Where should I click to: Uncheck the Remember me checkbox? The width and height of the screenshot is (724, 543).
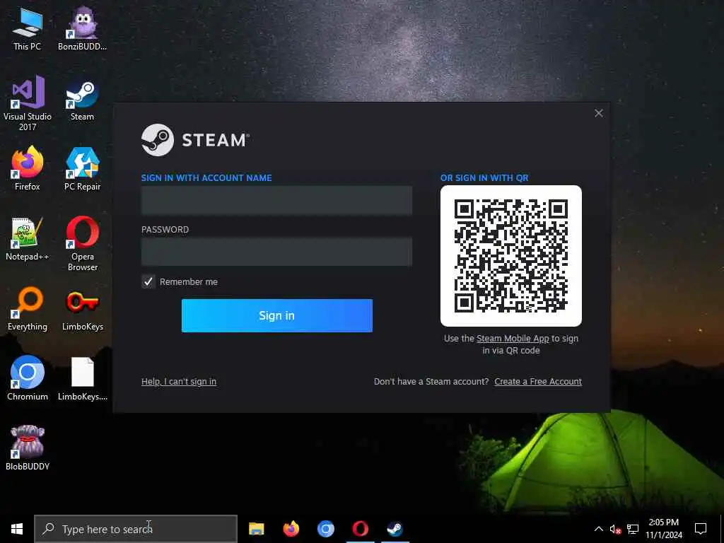coord(148,281)
